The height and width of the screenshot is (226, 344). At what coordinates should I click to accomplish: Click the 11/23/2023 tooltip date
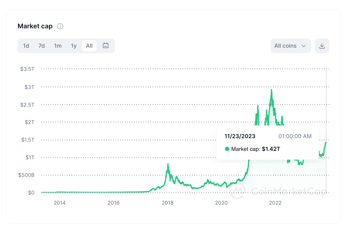(240, 136)
